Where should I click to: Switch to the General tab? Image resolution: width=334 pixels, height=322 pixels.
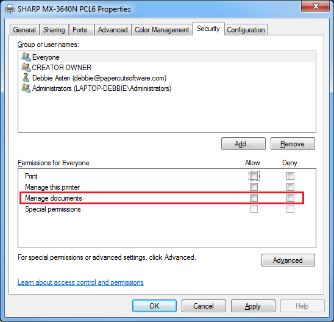point(24,30)
